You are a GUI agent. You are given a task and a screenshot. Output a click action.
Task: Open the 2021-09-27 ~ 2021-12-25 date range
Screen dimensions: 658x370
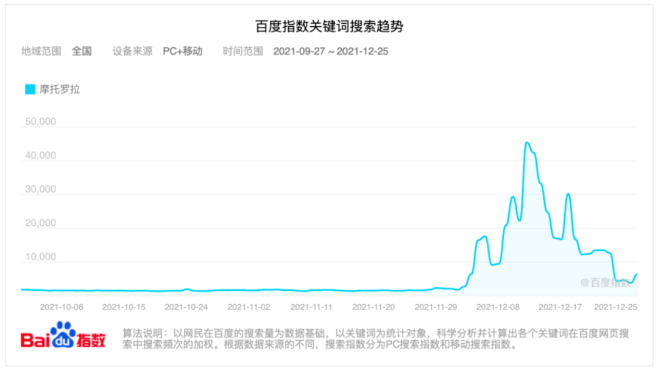click(x=330, y=51)
